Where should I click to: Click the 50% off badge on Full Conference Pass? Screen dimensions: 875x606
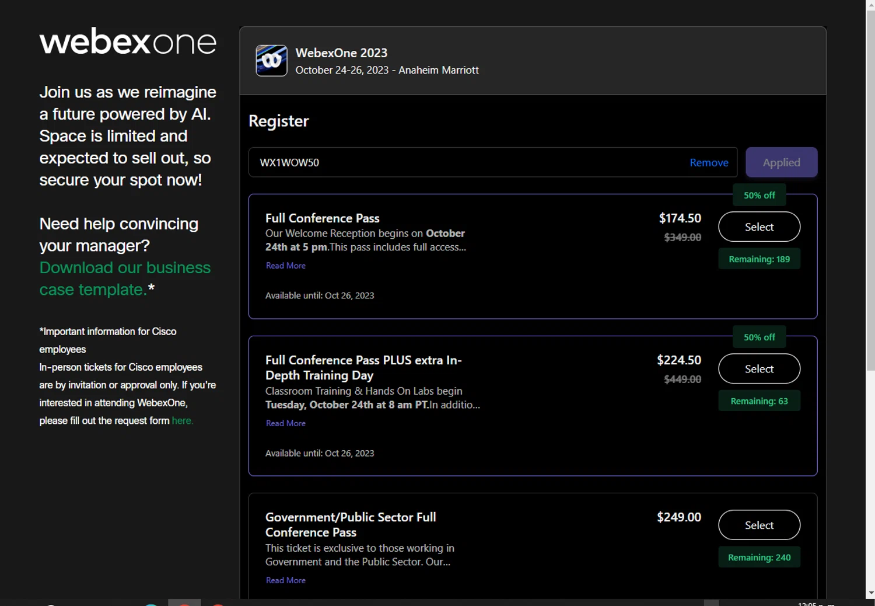(759, 195)
